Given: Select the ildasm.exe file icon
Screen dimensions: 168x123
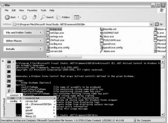Looking at the screenshot, I should point(102,51).
